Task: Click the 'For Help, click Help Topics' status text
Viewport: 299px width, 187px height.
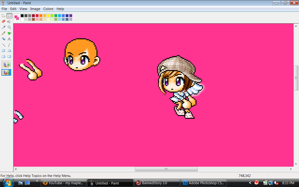Action: (36, 176)
